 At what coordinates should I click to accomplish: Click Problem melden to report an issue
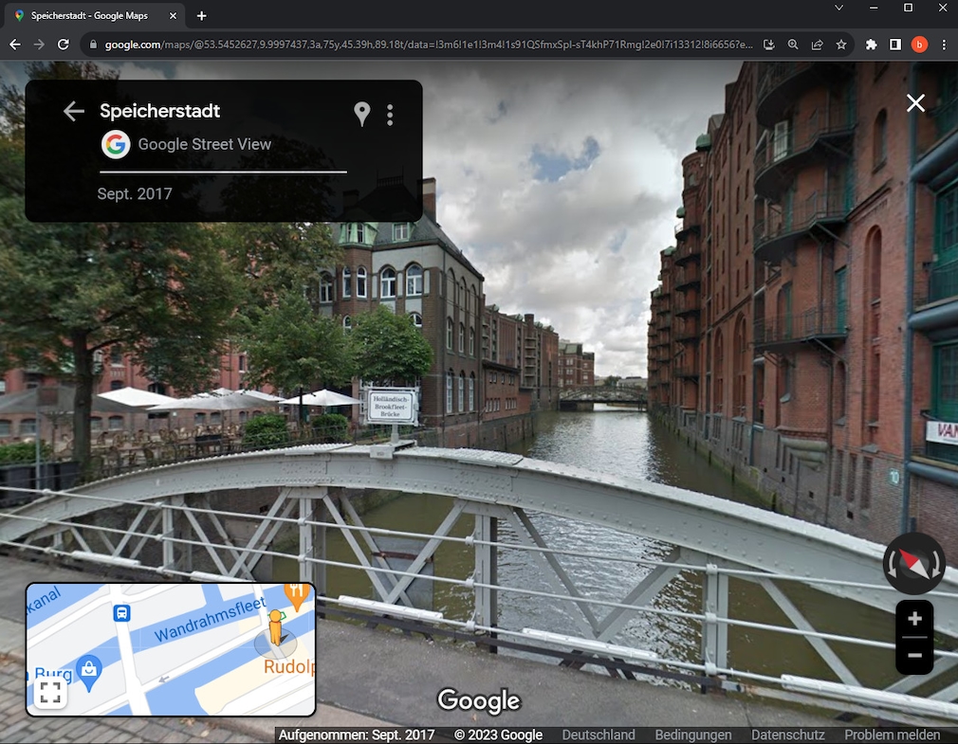(892, 735)
